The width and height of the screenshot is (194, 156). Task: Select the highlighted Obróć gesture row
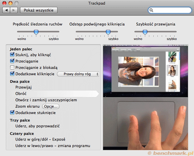(57, 94)
